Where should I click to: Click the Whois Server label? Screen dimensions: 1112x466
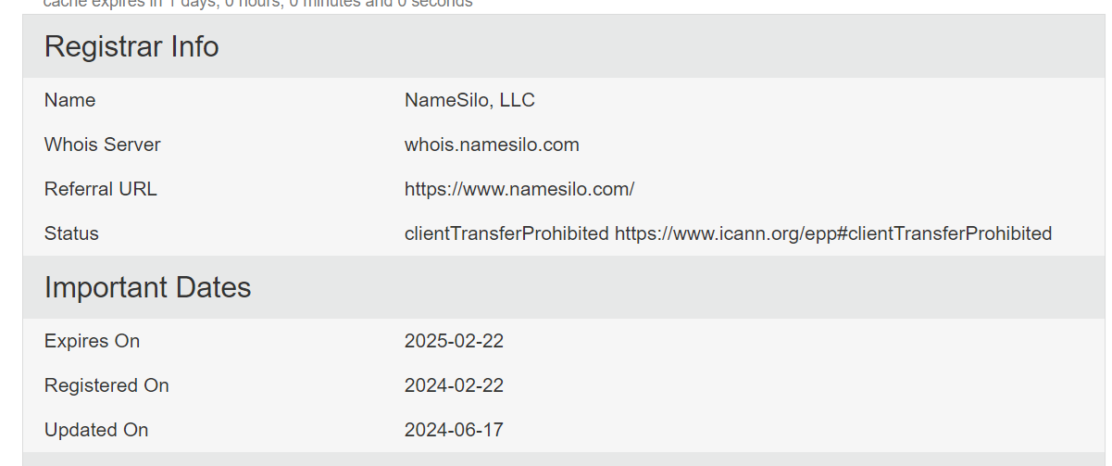click(102, 145)
